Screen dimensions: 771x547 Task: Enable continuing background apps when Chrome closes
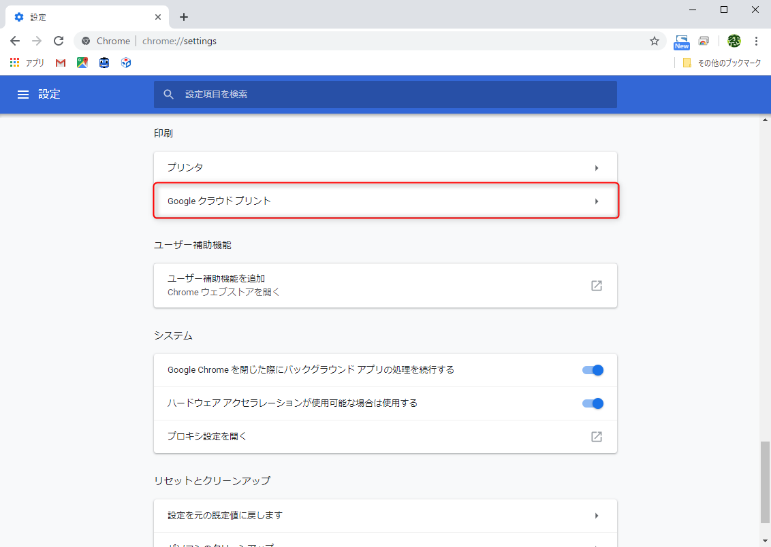(x=593, y=369)
